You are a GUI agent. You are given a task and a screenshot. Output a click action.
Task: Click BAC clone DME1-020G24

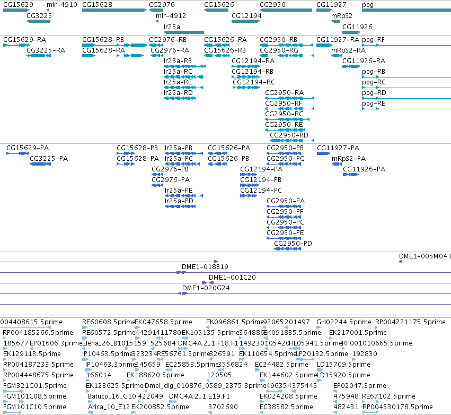click(x=206, y=288)
